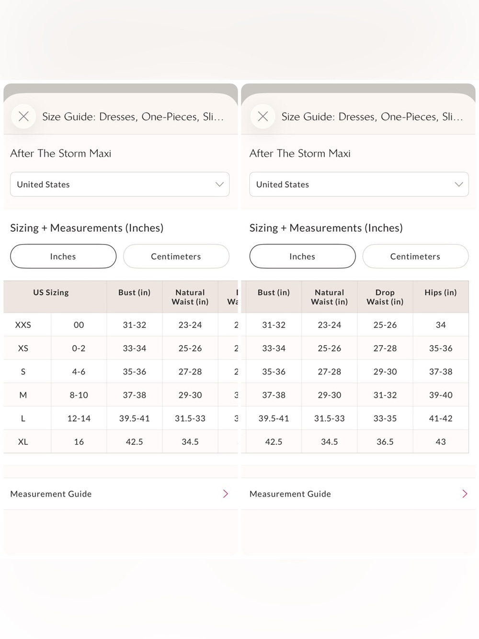This screenshot has width=479, height=639.
Task: Expand left United States dropdown chevron
Action: [x=219, y=185]
